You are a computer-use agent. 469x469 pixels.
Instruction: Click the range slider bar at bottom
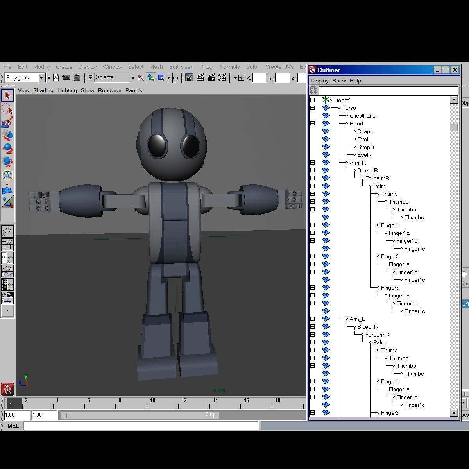click(x=140, y=415)
